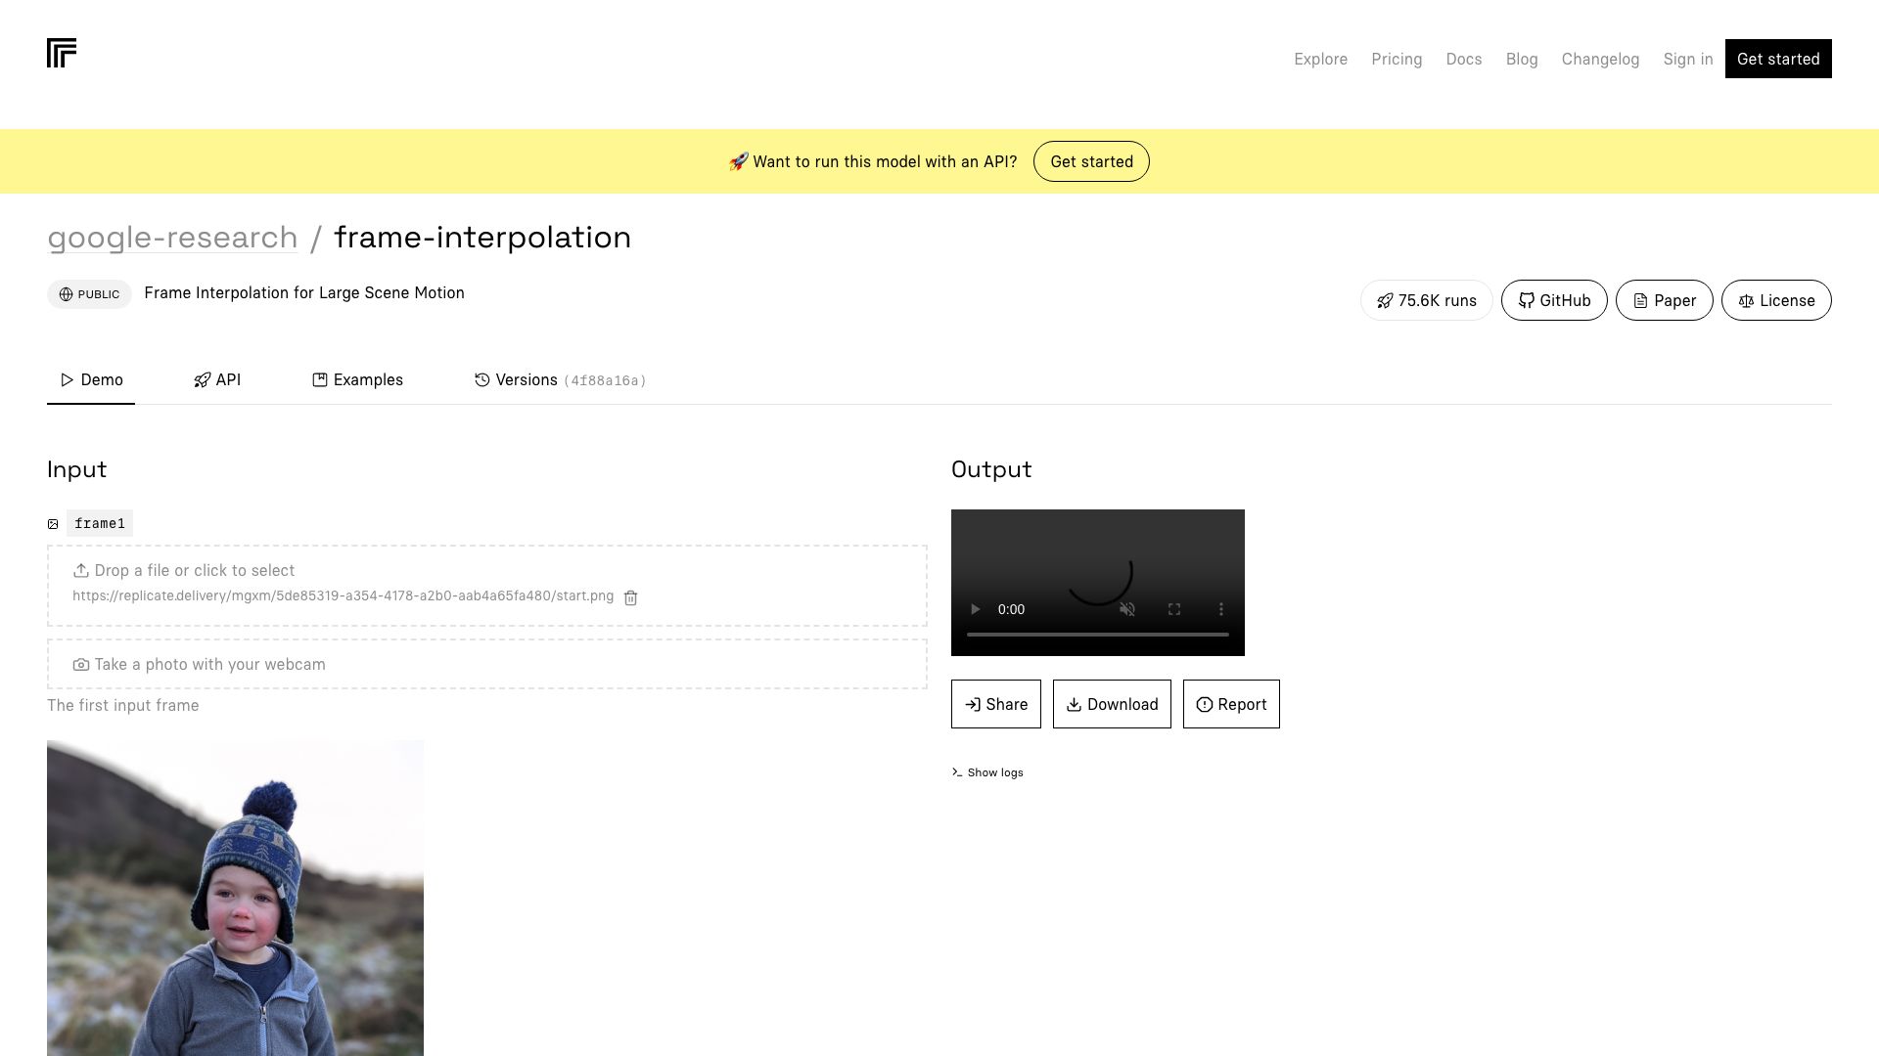Expand Show logs
The image size is (1879, 1056).
(987, 772)
